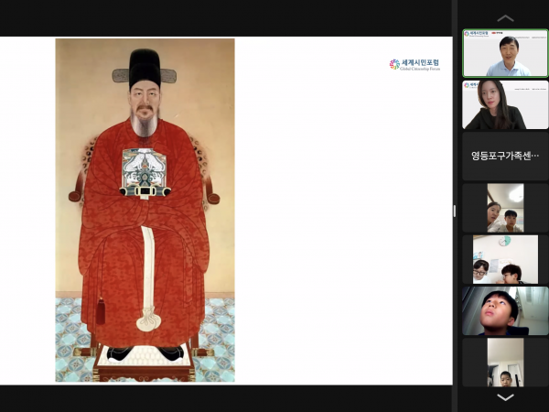Select the boy looking upward video tile
Viewport: 549px width, 412px height.
click(x=505, y=310)
